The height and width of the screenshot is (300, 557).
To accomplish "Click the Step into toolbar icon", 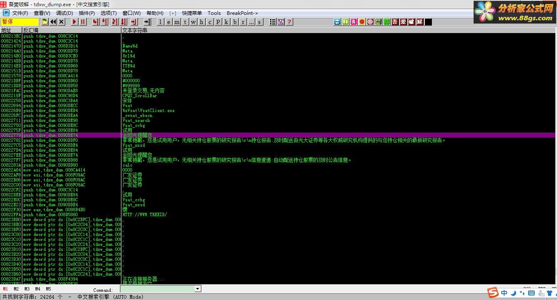I will (x=96, y=22).
